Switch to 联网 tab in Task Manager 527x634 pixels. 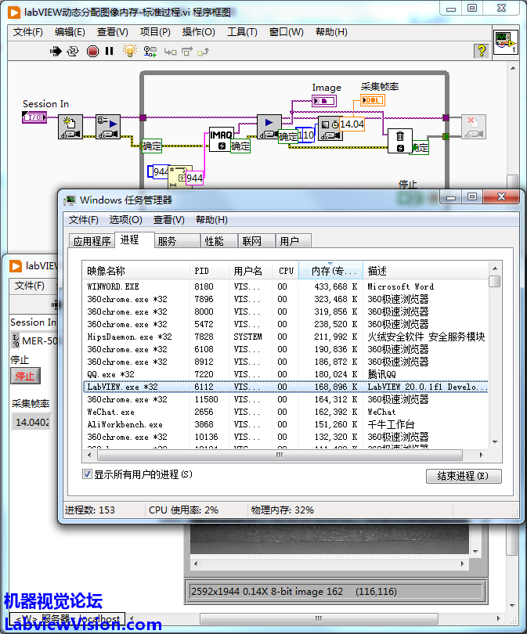(257, 241)
